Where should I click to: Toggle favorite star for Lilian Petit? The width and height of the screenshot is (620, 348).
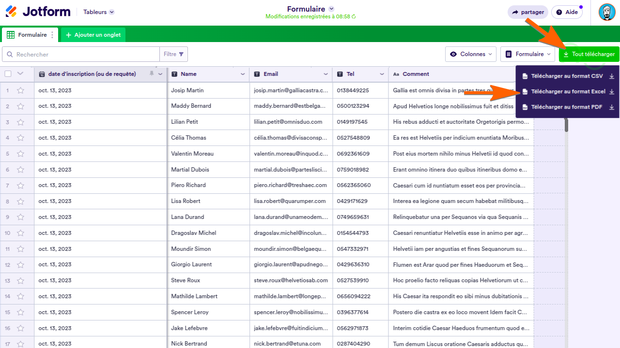point(20,122)
